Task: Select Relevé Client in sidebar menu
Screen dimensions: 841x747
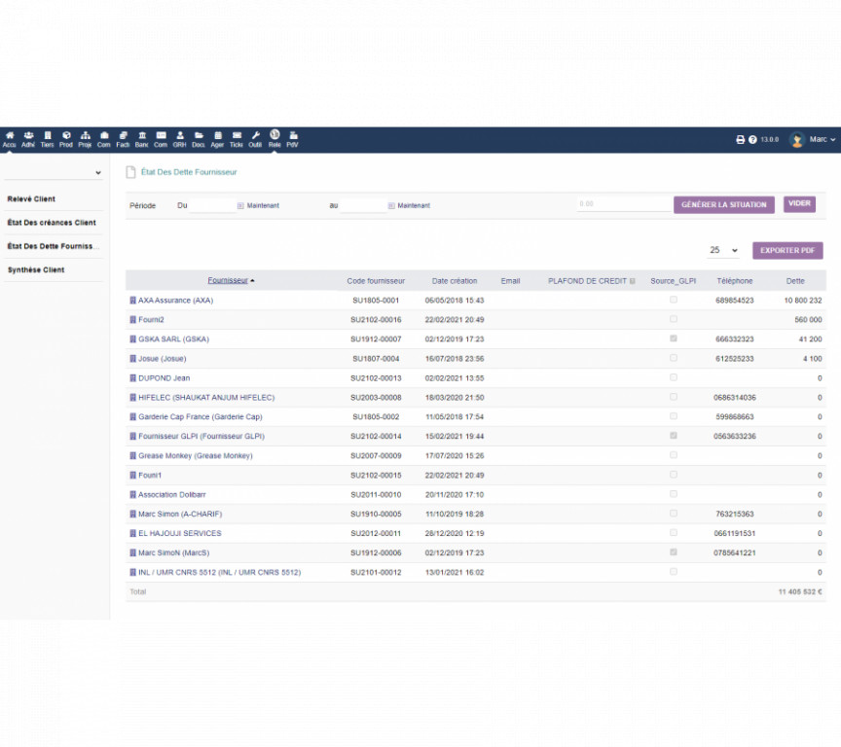Action: coord(31,199)
